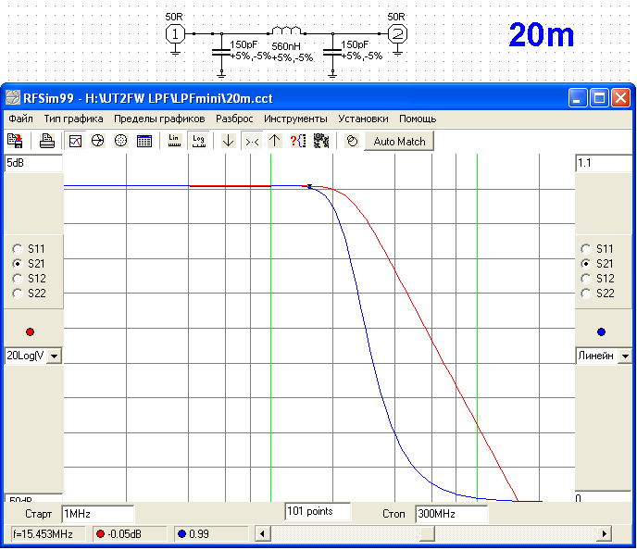Click the 5dB upper limit field

tap(33, 163)
